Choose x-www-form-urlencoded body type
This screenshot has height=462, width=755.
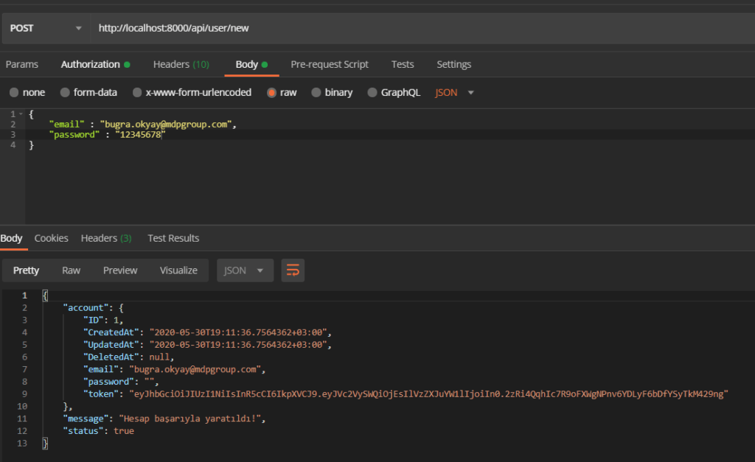tap(137, 93)
